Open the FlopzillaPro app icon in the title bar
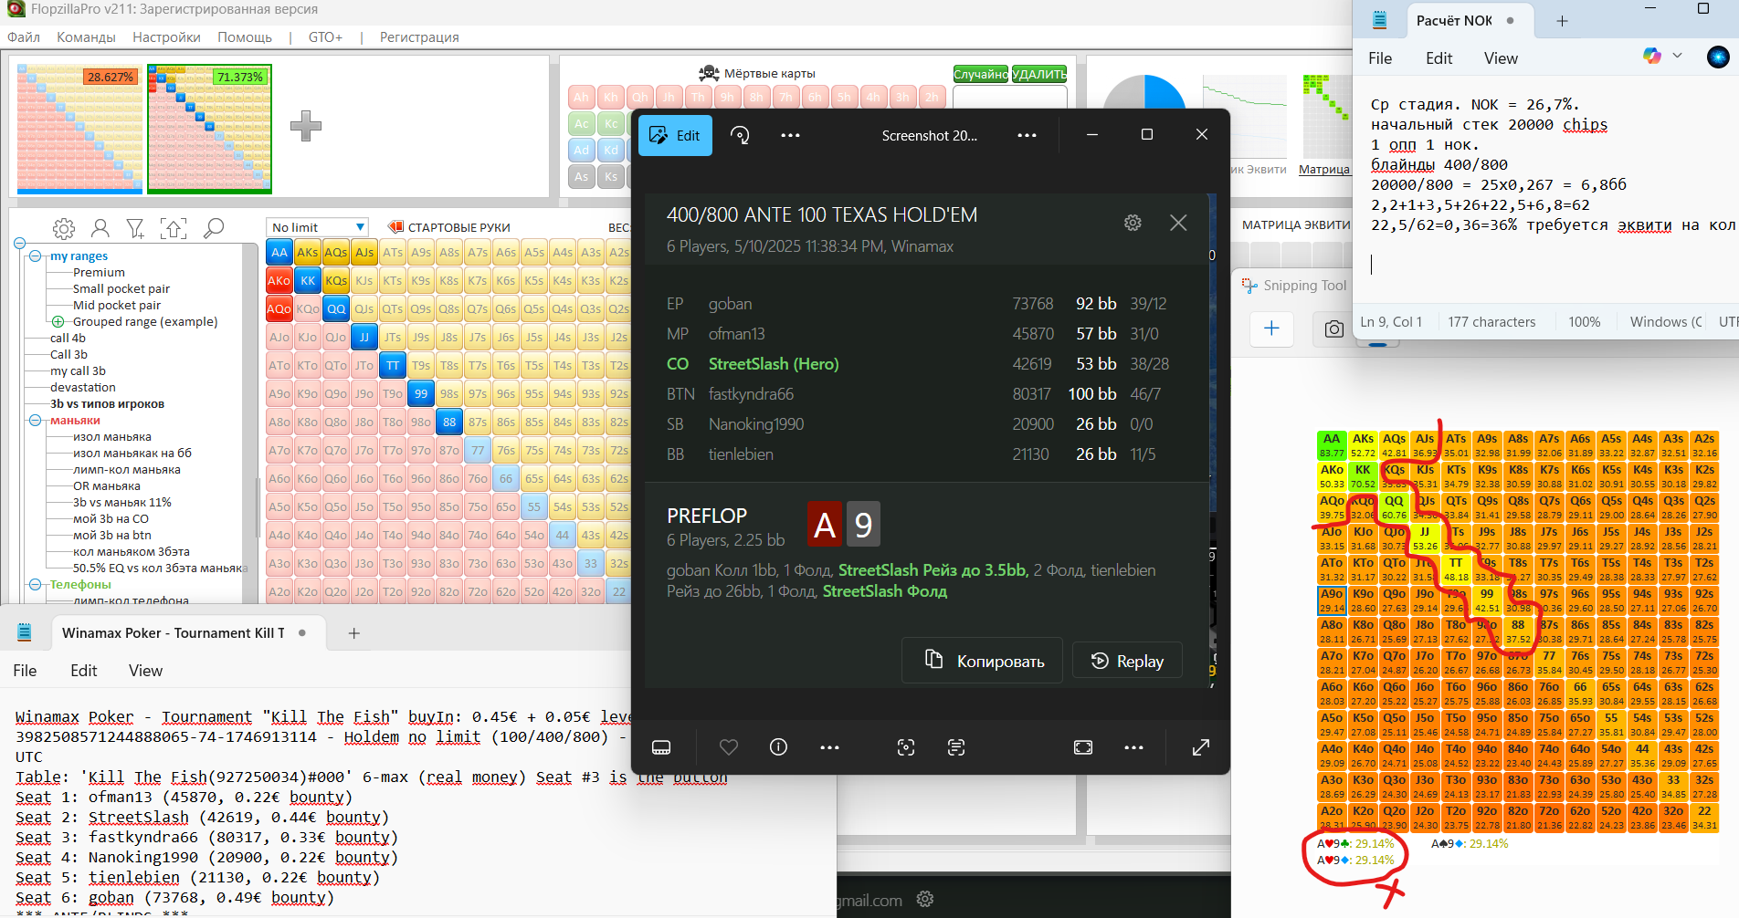This screenshot has height=918, width=1739. 16,9
